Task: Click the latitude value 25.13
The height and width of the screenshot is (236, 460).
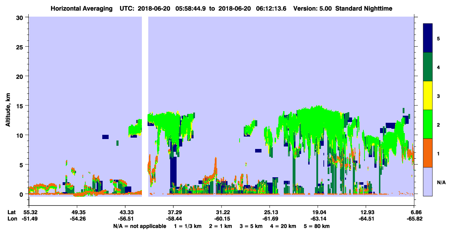Action: [270, 212]
